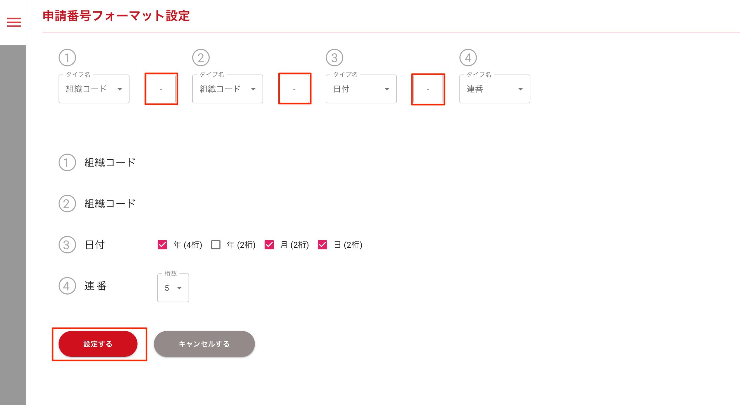Click first separator field between types 1 and 2

(x=161, y=89)
